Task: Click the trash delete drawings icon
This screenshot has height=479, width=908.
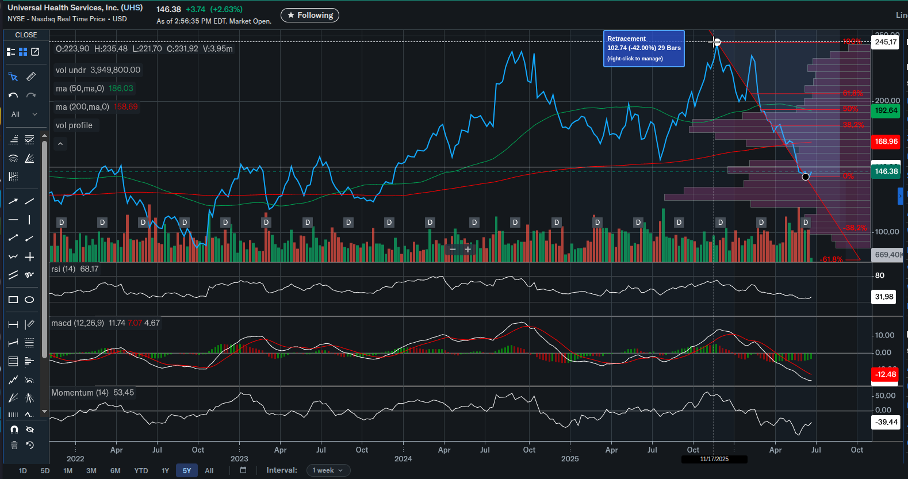Action: click(x=14, y=445)
